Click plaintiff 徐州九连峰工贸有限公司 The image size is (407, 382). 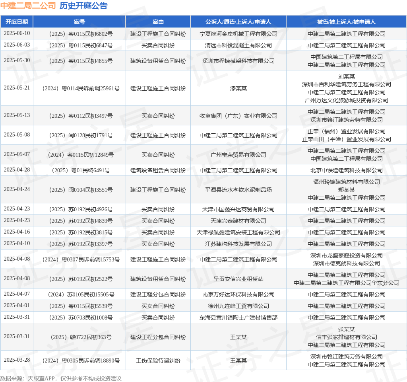coord(238,306)
